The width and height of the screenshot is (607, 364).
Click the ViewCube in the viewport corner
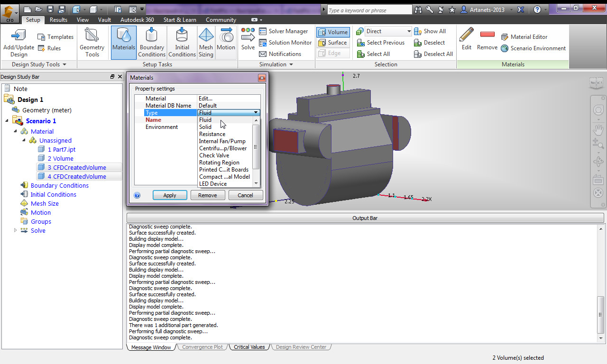pos(596,83)
